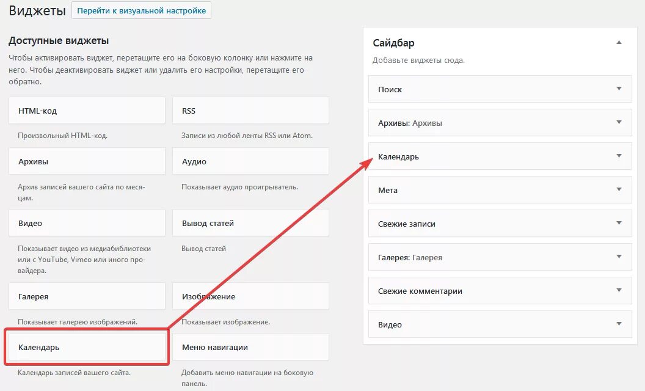Select the RSS available widget

coord(250,111)
